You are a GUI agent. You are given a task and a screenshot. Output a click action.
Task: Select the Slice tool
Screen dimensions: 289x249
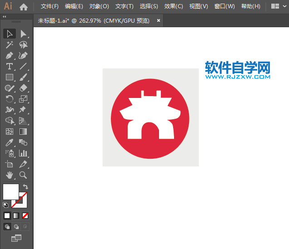23,164
